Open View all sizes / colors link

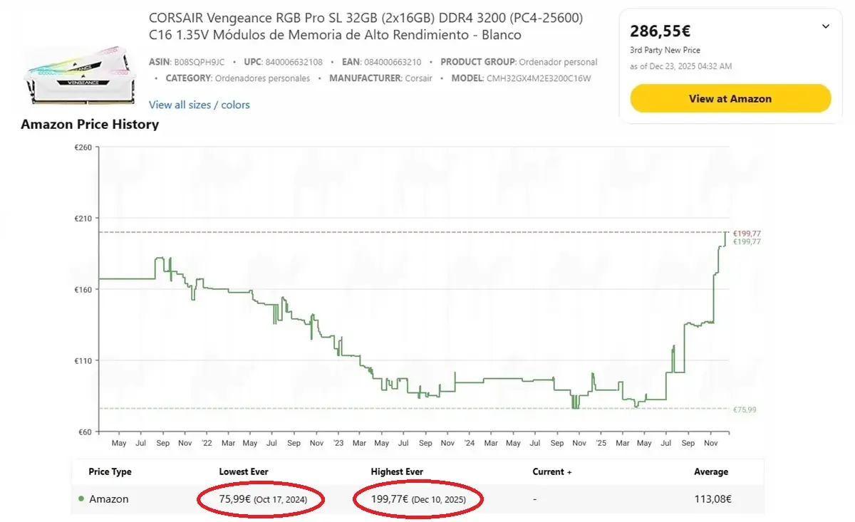199,105
